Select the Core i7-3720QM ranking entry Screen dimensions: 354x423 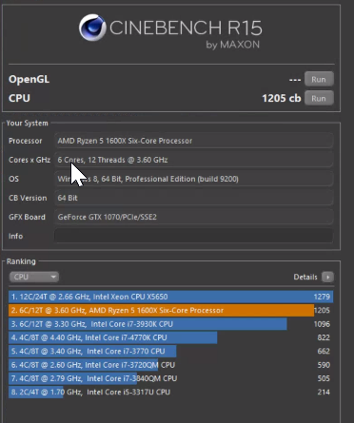(171, 365)
